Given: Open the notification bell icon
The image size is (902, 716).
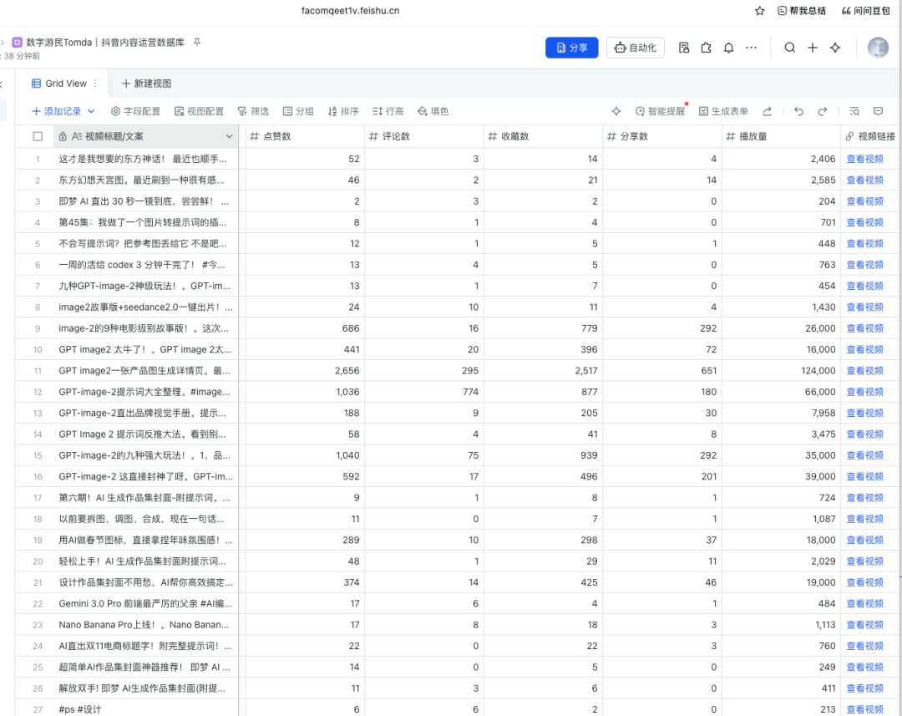Looking at the screenshot, I should coord(728,48).
